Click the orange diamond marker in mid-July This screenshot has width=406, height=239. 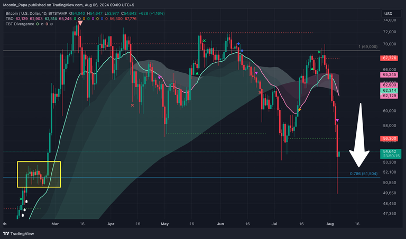click(x=300, y=109)
